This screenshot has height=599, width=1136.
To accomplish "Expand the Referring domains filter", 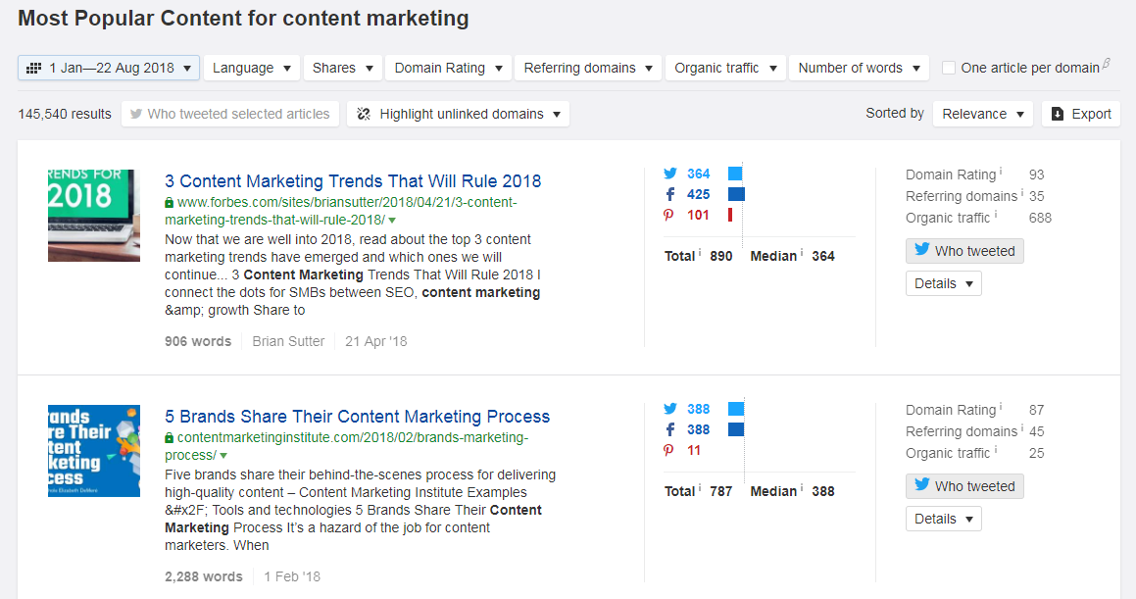I will [x=587, y=68].
